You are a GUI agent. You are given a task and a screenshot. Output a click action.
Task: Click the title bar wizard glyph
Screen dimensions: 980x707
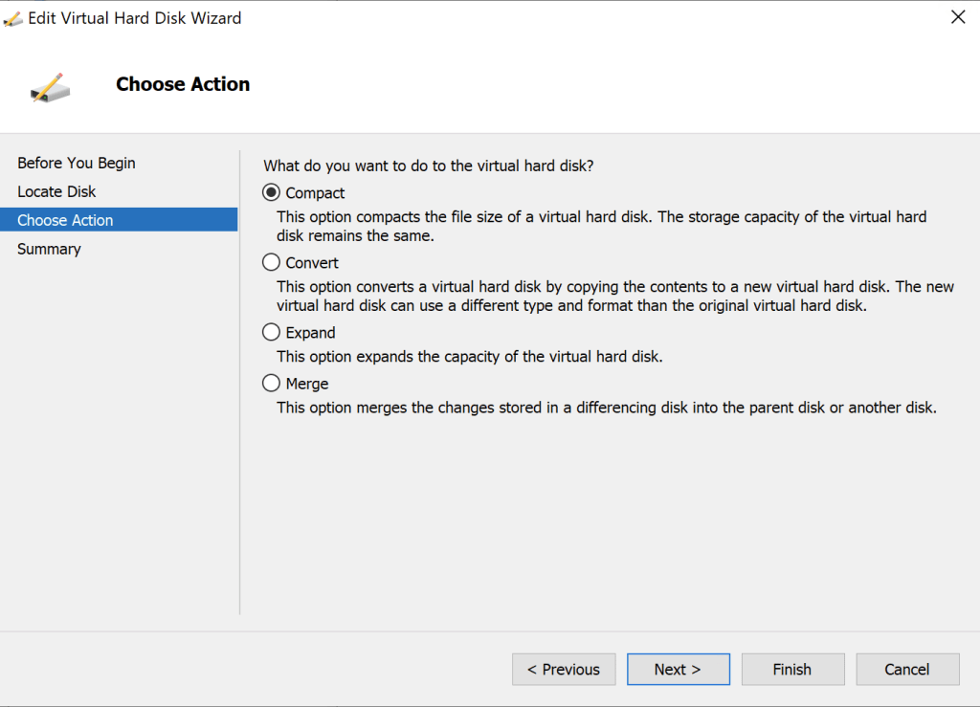13,16
